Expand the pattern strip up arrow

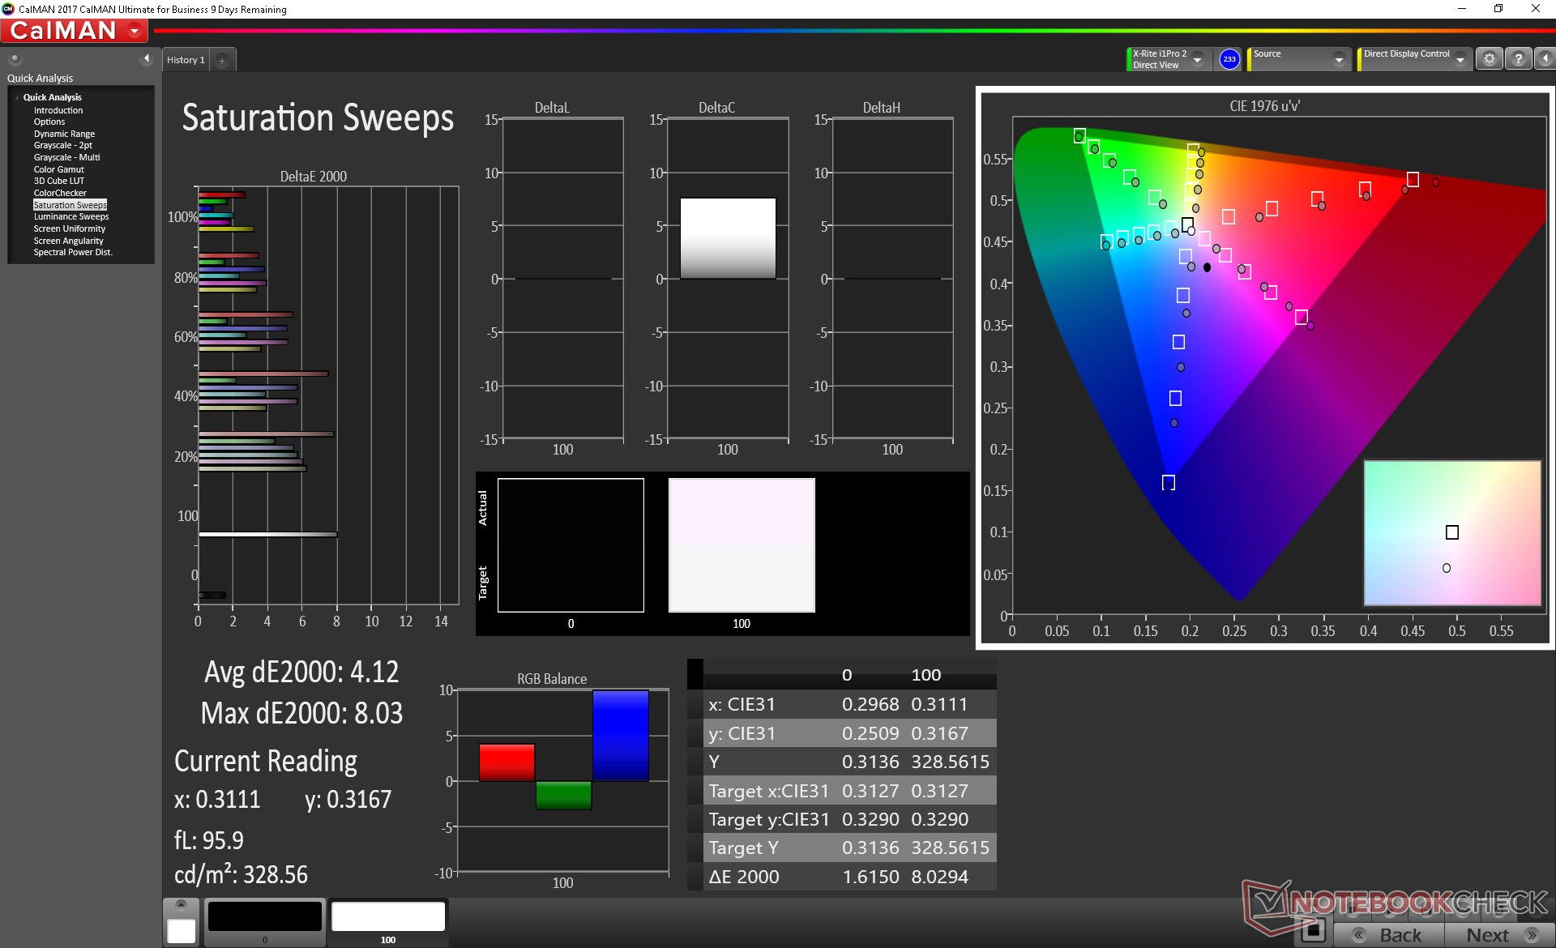(x=181, y=904)
